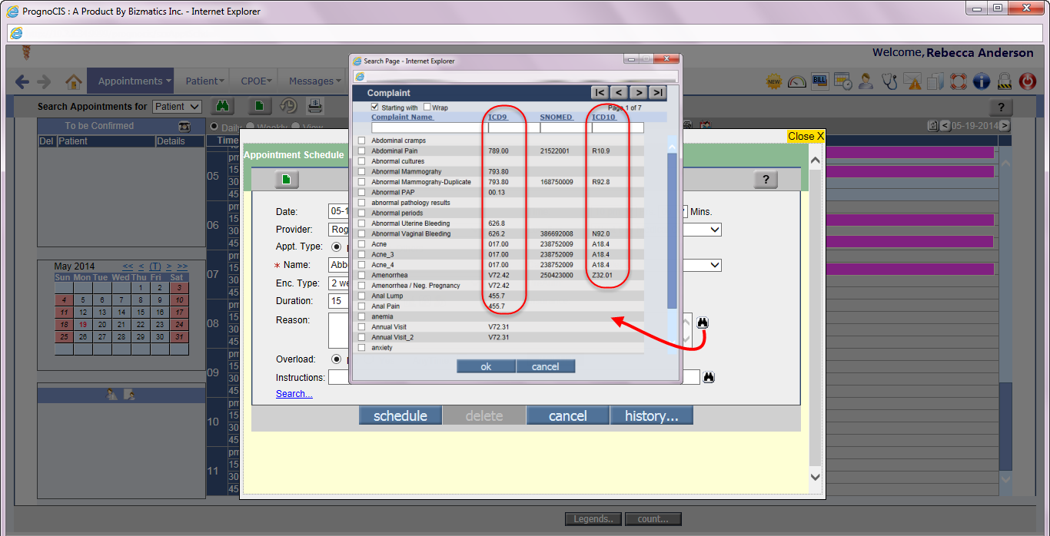Click the red power logout icon
1050x536 pixels.
coord(1028,81)
